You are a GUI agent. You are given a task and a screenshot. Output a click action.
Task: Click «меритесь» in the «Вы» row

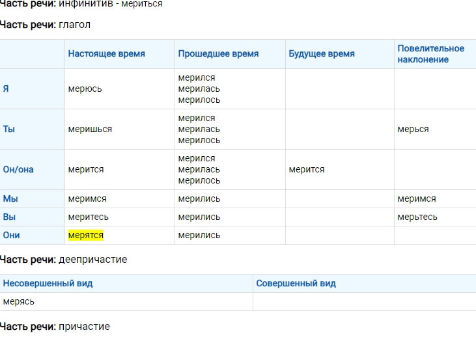coord(88,217)
